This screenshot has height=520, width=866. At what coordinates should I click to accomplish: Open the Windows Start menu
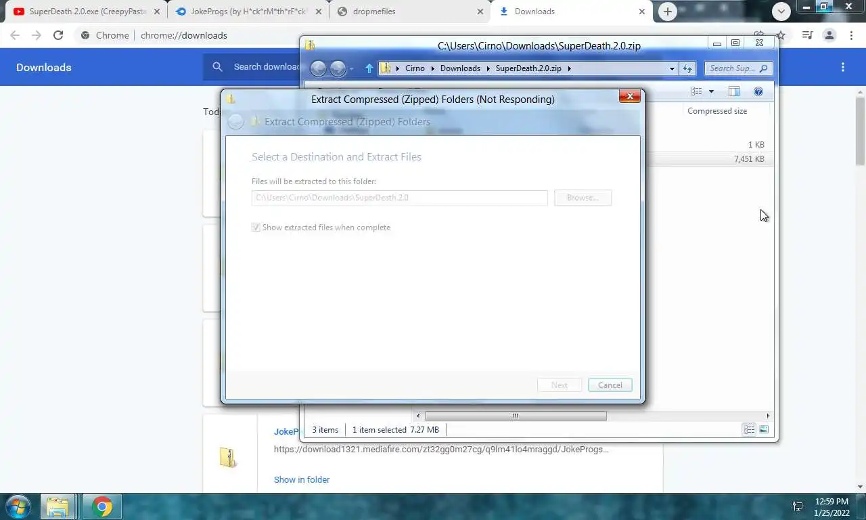(x=18, y=506)
